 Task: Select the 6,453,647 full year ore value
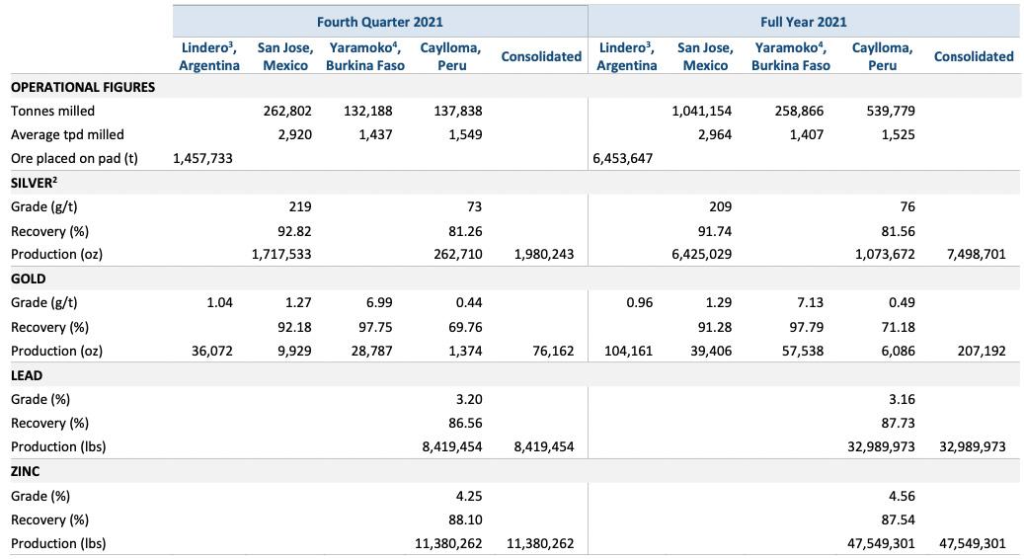pyautogui.click(x=622, y=158)
